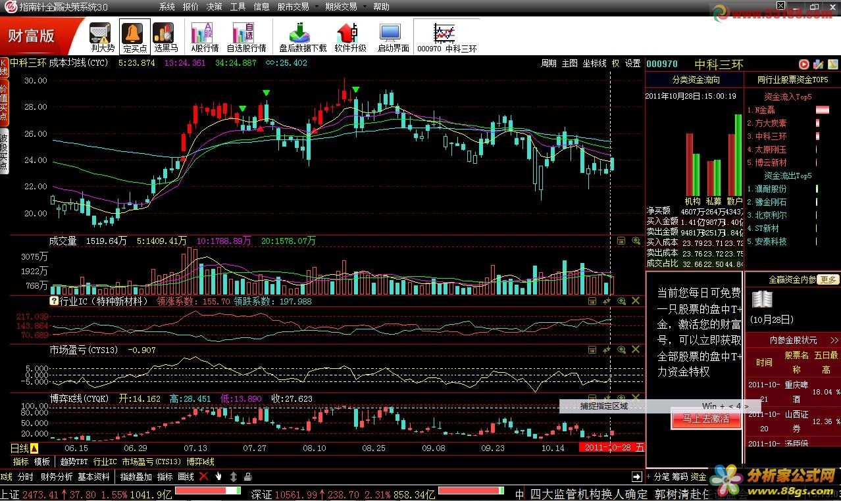Select 趋势TBT indicator tab

coord(74,462)
